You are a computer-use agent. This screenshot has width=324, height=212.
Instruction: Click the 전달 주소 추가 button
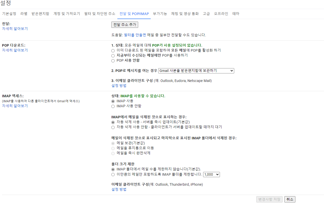point(125,25)
